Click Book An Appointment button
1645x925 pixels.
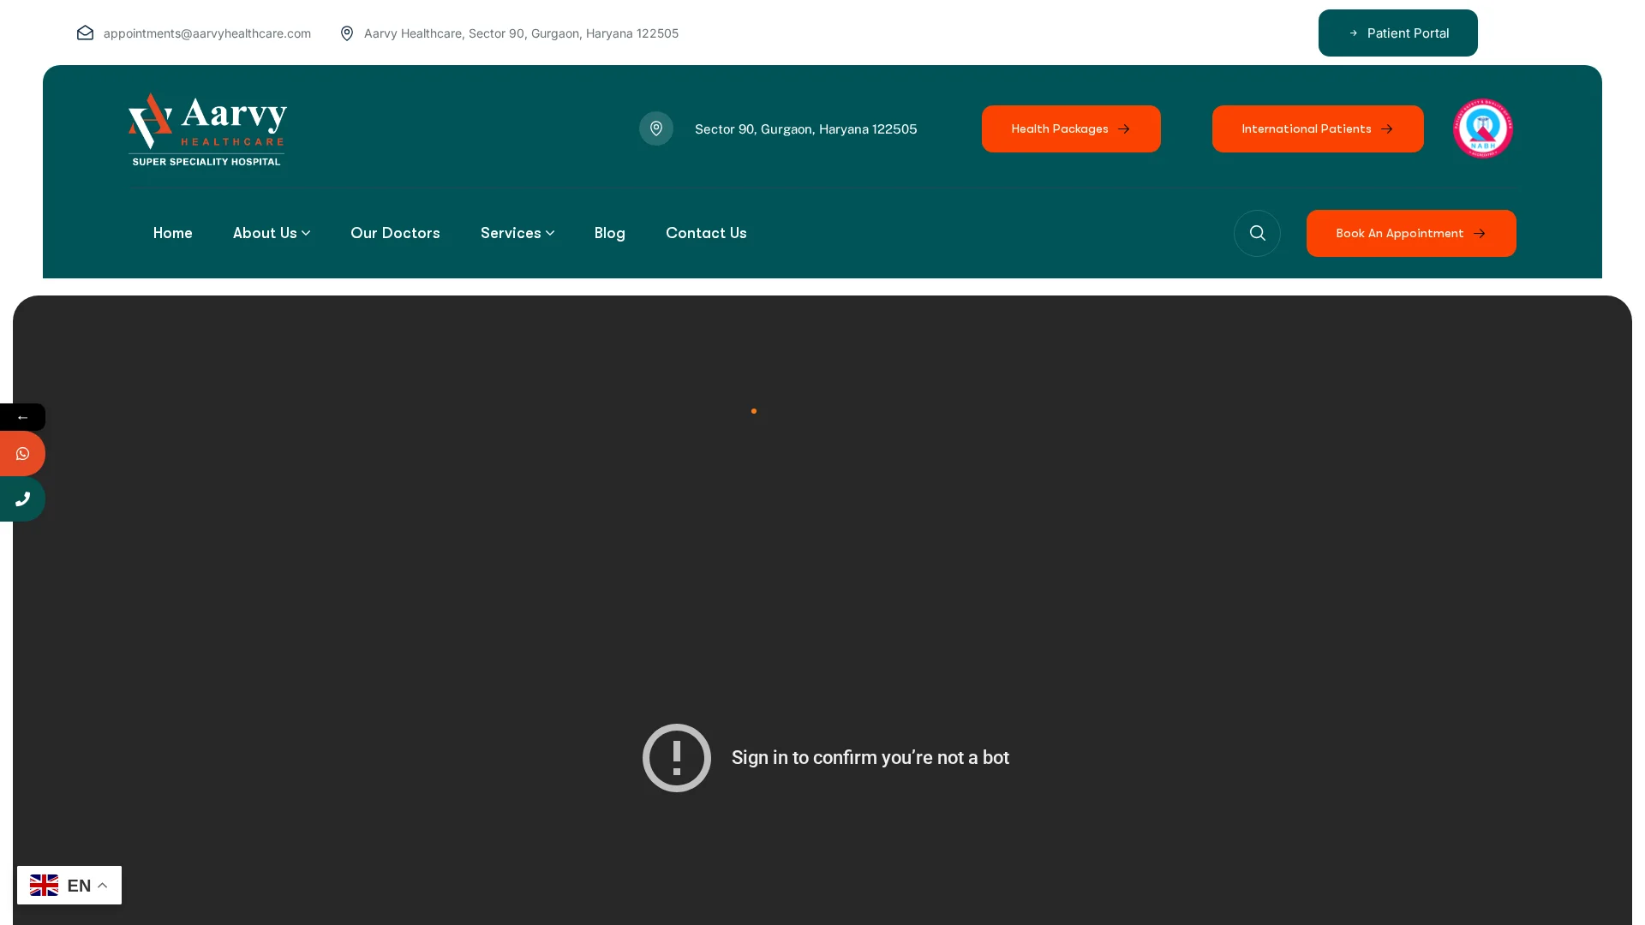(1411, 233)
